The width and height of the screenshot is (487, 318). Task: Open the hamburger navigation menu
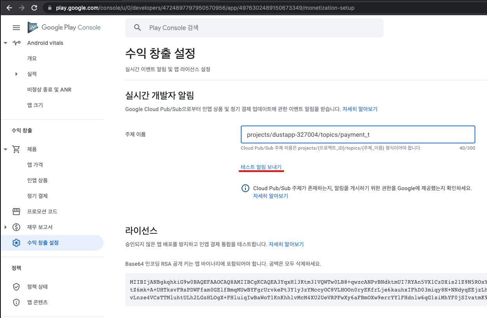(16, 28)
